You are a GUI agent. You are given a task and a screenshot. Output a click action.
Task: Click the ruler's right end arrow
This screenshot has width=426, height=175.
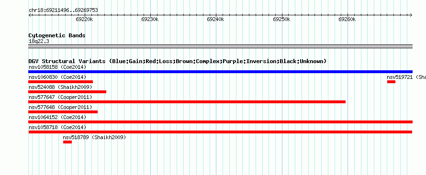(411, 15)
